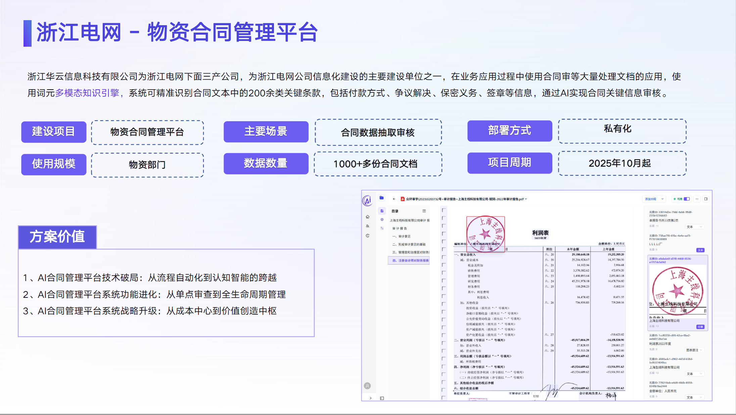Viewport: 736px width, 415px height.
Task: Select 四、注册会计师 outline entry
Action: 410,261
